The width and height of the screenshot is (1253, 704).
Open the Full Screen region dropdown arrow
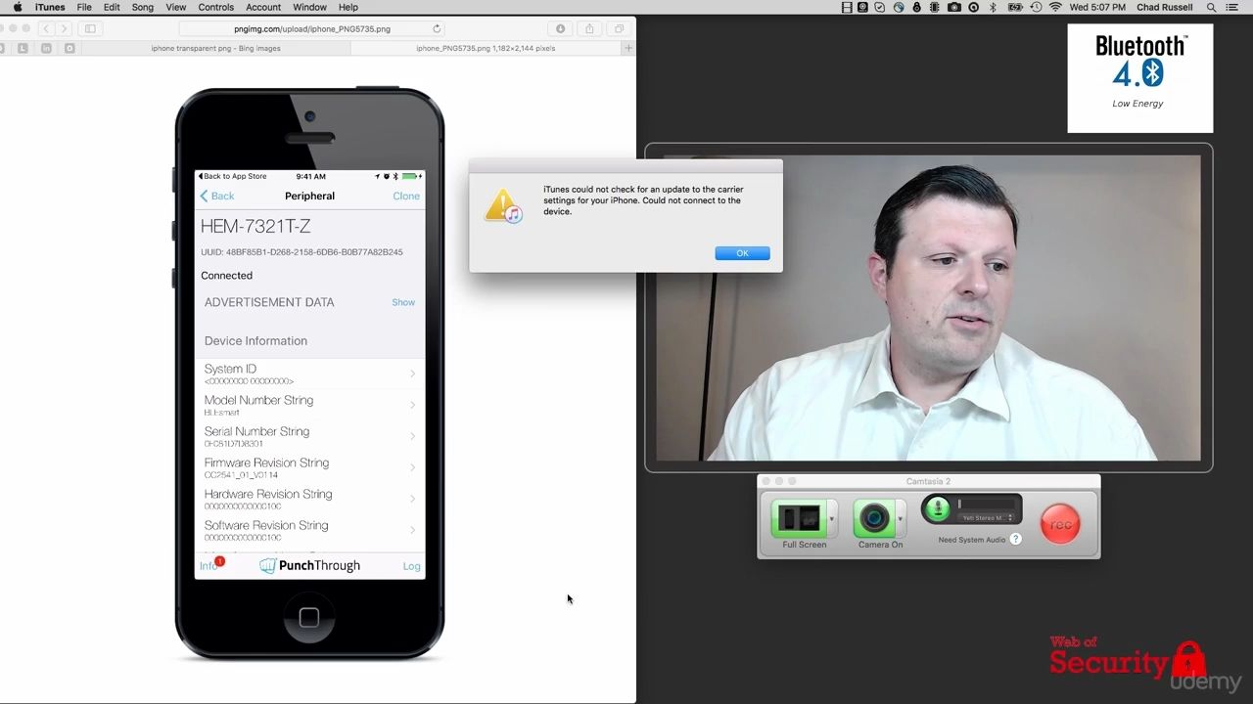833,518
